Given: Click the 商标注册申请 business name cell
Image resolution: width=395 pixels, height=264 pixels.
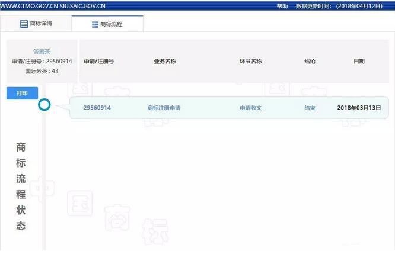Looking at the screenshot, I should tap(164, 108).
